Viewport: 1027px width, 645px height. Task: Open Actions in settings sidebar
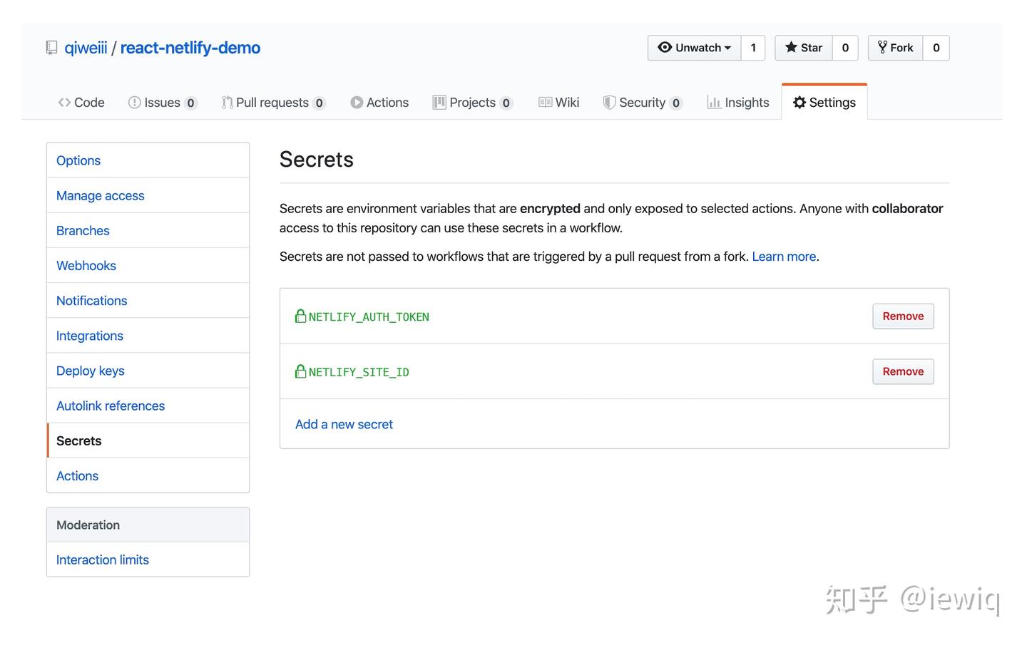[x=148, y=475]
